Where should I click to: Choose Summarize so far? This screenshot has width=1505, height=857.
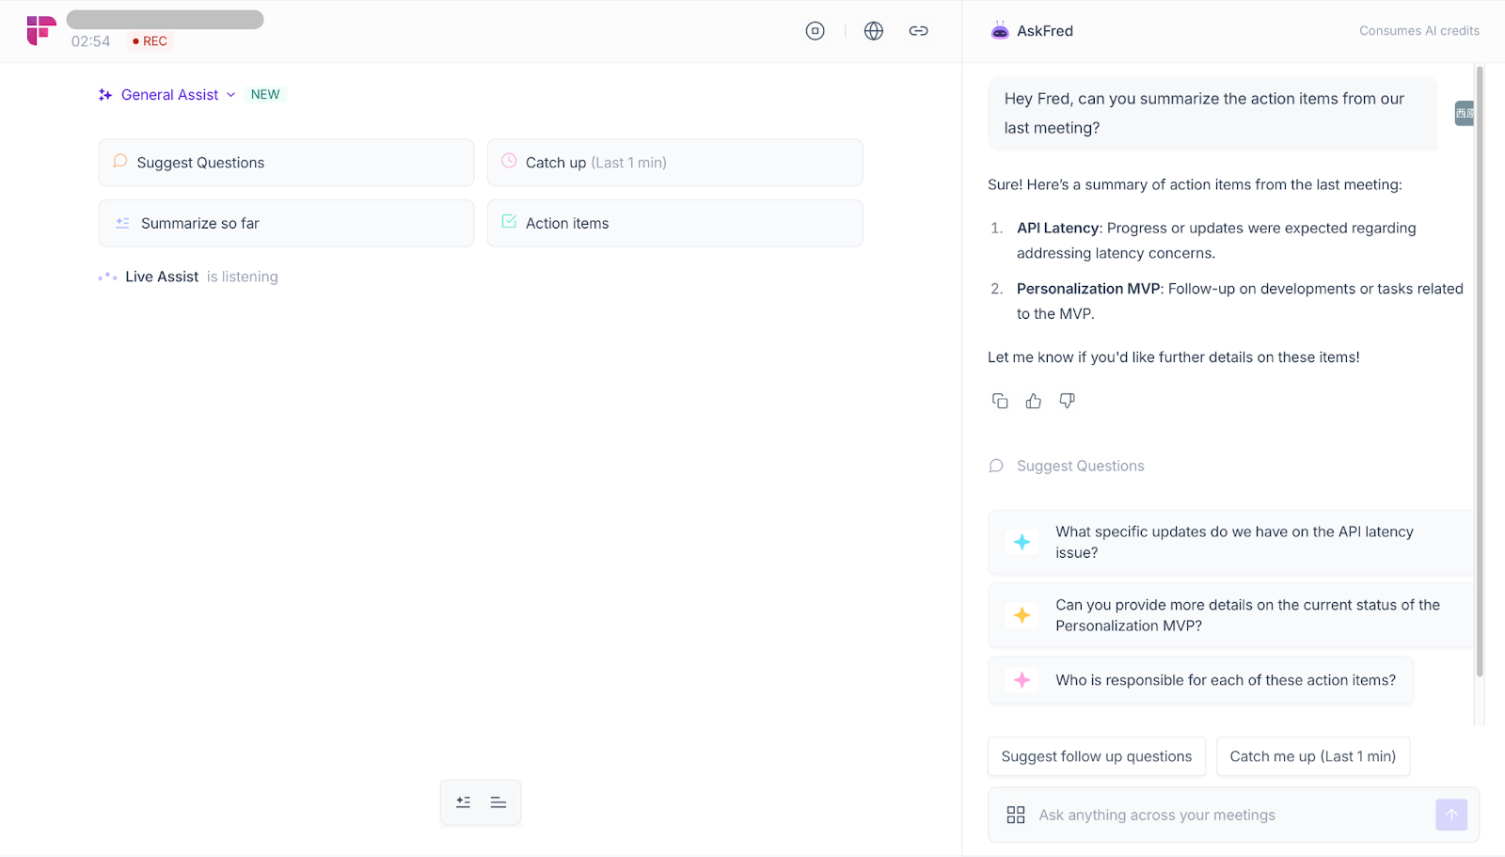tap(286, 223)
